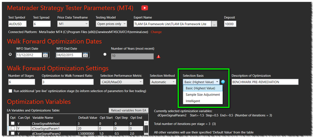Screen dimensions: 315x139
Task: Choose Basic (Highest Value) from the list
Action: click(203, 88)
